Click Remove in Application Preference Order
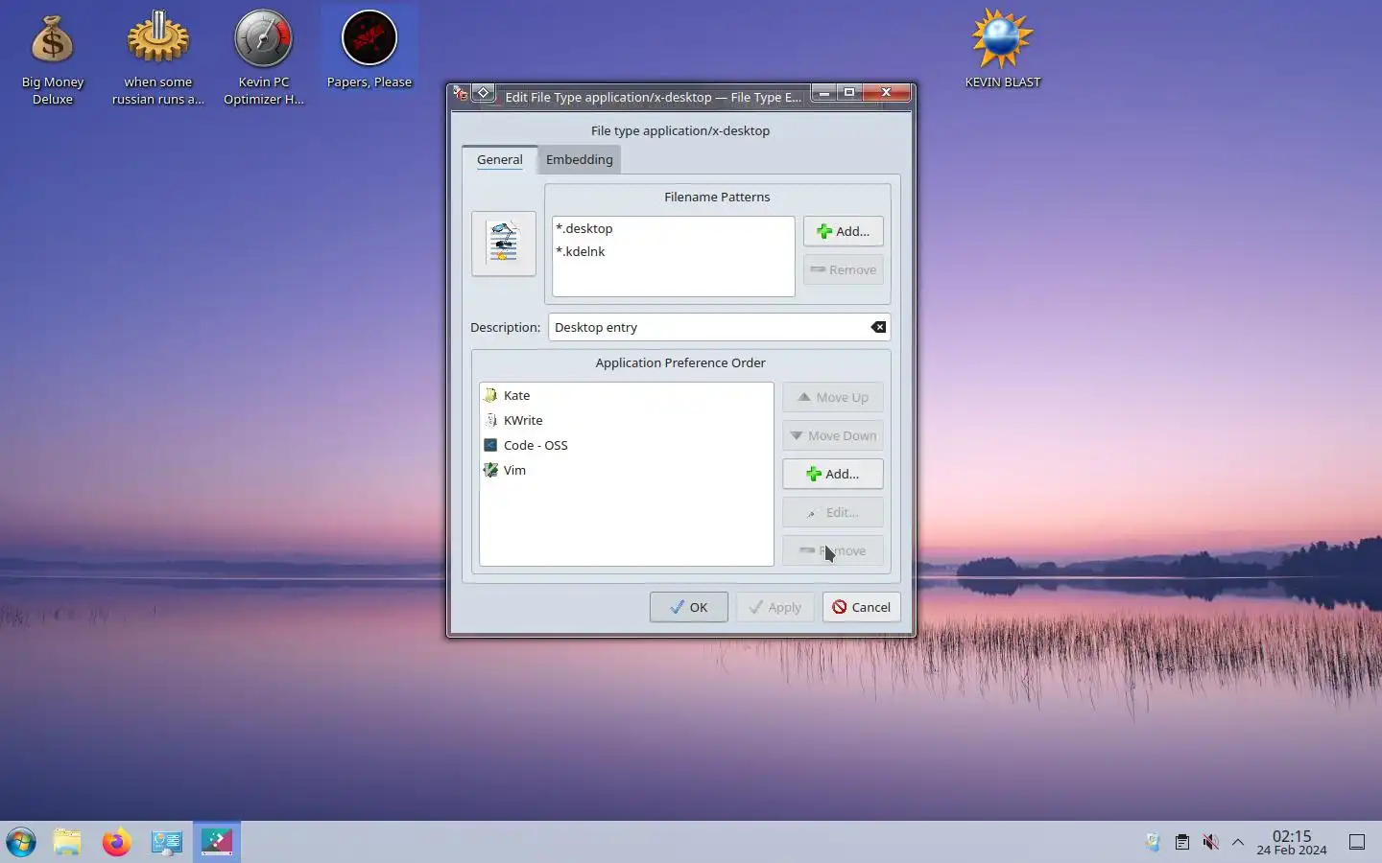 click(x=833, y=550)
